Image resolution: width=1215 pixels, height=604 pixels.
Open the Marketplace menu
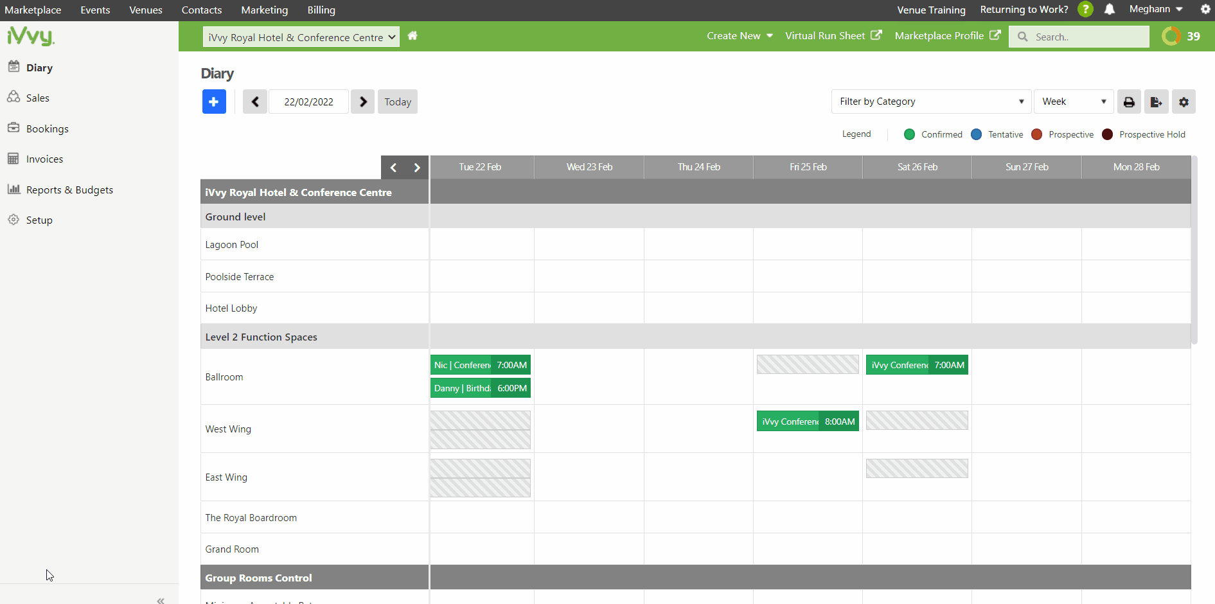(x=33, y=10)
